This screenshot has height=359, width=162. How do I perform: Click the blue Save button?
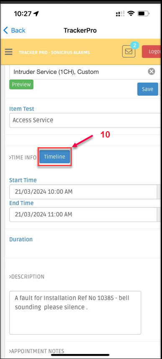(148, 89)
